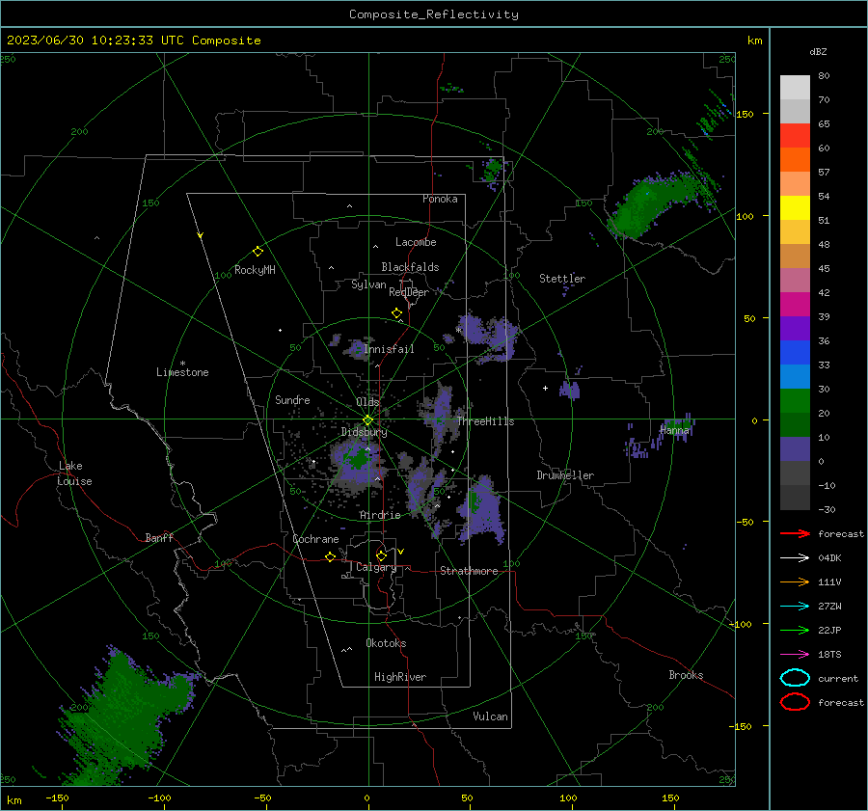This screenshot has height=811, width=868.
Task: Click the ThreeHills label
Action: pos(485,421)
